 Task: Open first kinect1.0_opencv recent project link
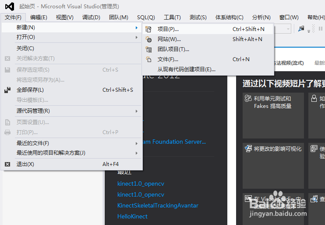click(141, 183)
